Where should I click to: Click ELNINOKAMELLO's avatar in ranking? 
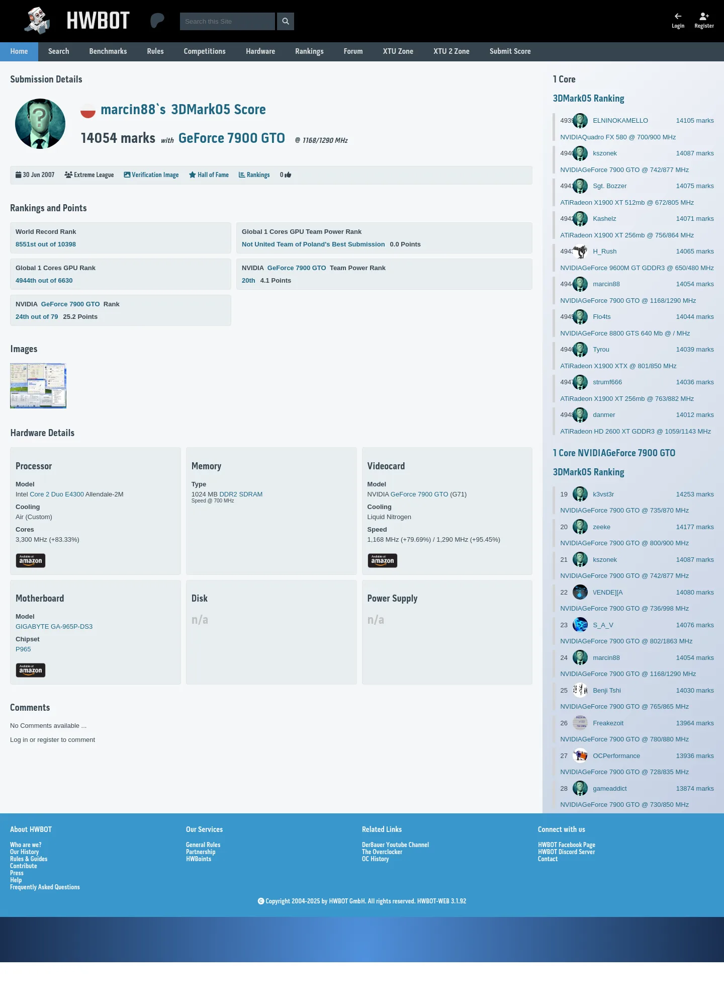(580, 121)
